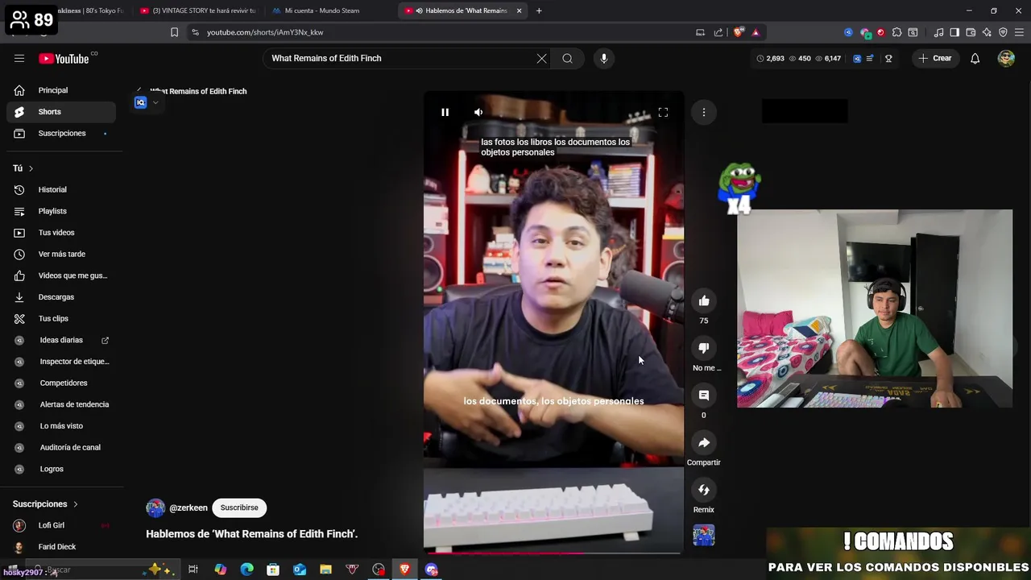Open Tus videos in the sidebar
The width and height of the screenshot is (1031, 580).
tap(61, 233)
